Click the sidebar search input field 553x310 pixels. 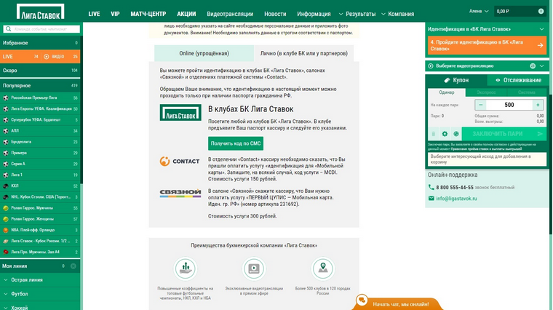pyautogui.click(x=41, y=29)
